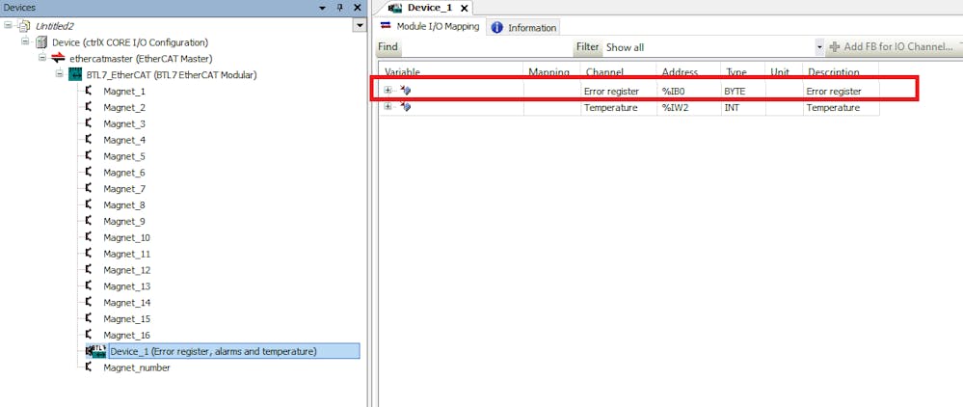963x407 pixels.
Task: Click the Information tab icon
Action: (x=496, y=28)
